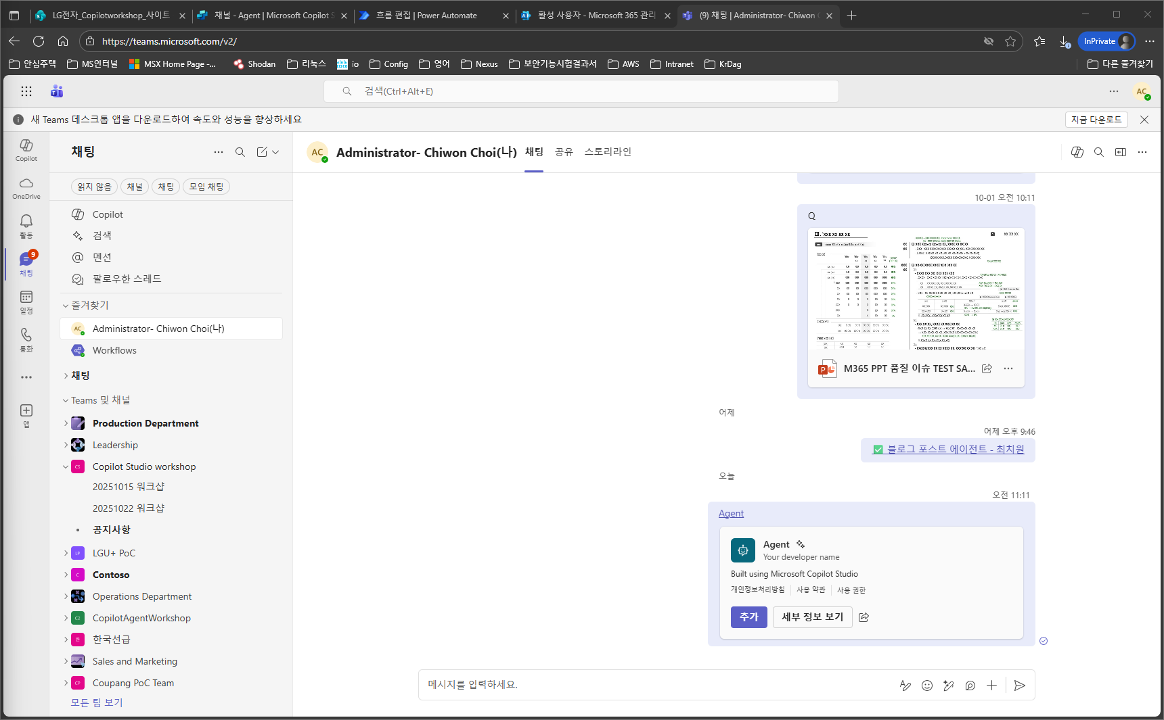This screenshot has height=720, width=1164.
Task: Click the emoji smiley icon in the message box
Action: pyautogui.click(x=927, y=686)
